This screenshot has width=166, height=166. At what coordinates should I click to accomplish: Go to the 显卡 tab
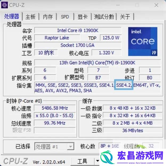(83, 17)
